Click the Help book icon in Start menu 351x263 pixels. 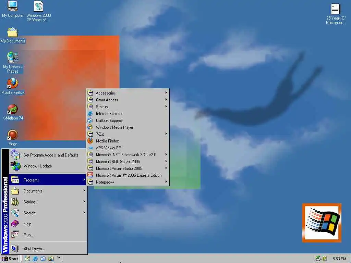coord(15,224)
